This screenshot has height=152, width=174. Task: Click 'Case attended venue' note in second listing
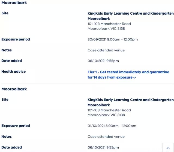[106, 137]
